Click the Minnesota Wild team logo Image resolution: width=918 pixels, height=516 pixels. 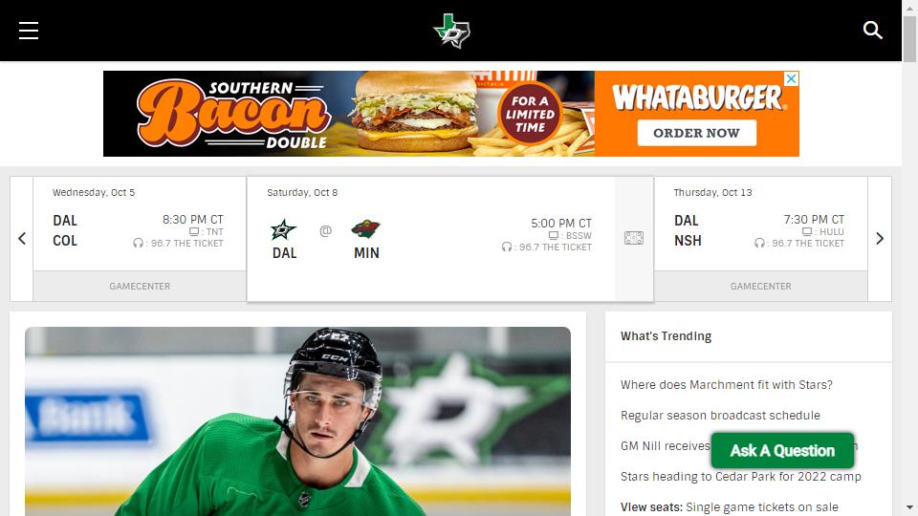(366, 228)
